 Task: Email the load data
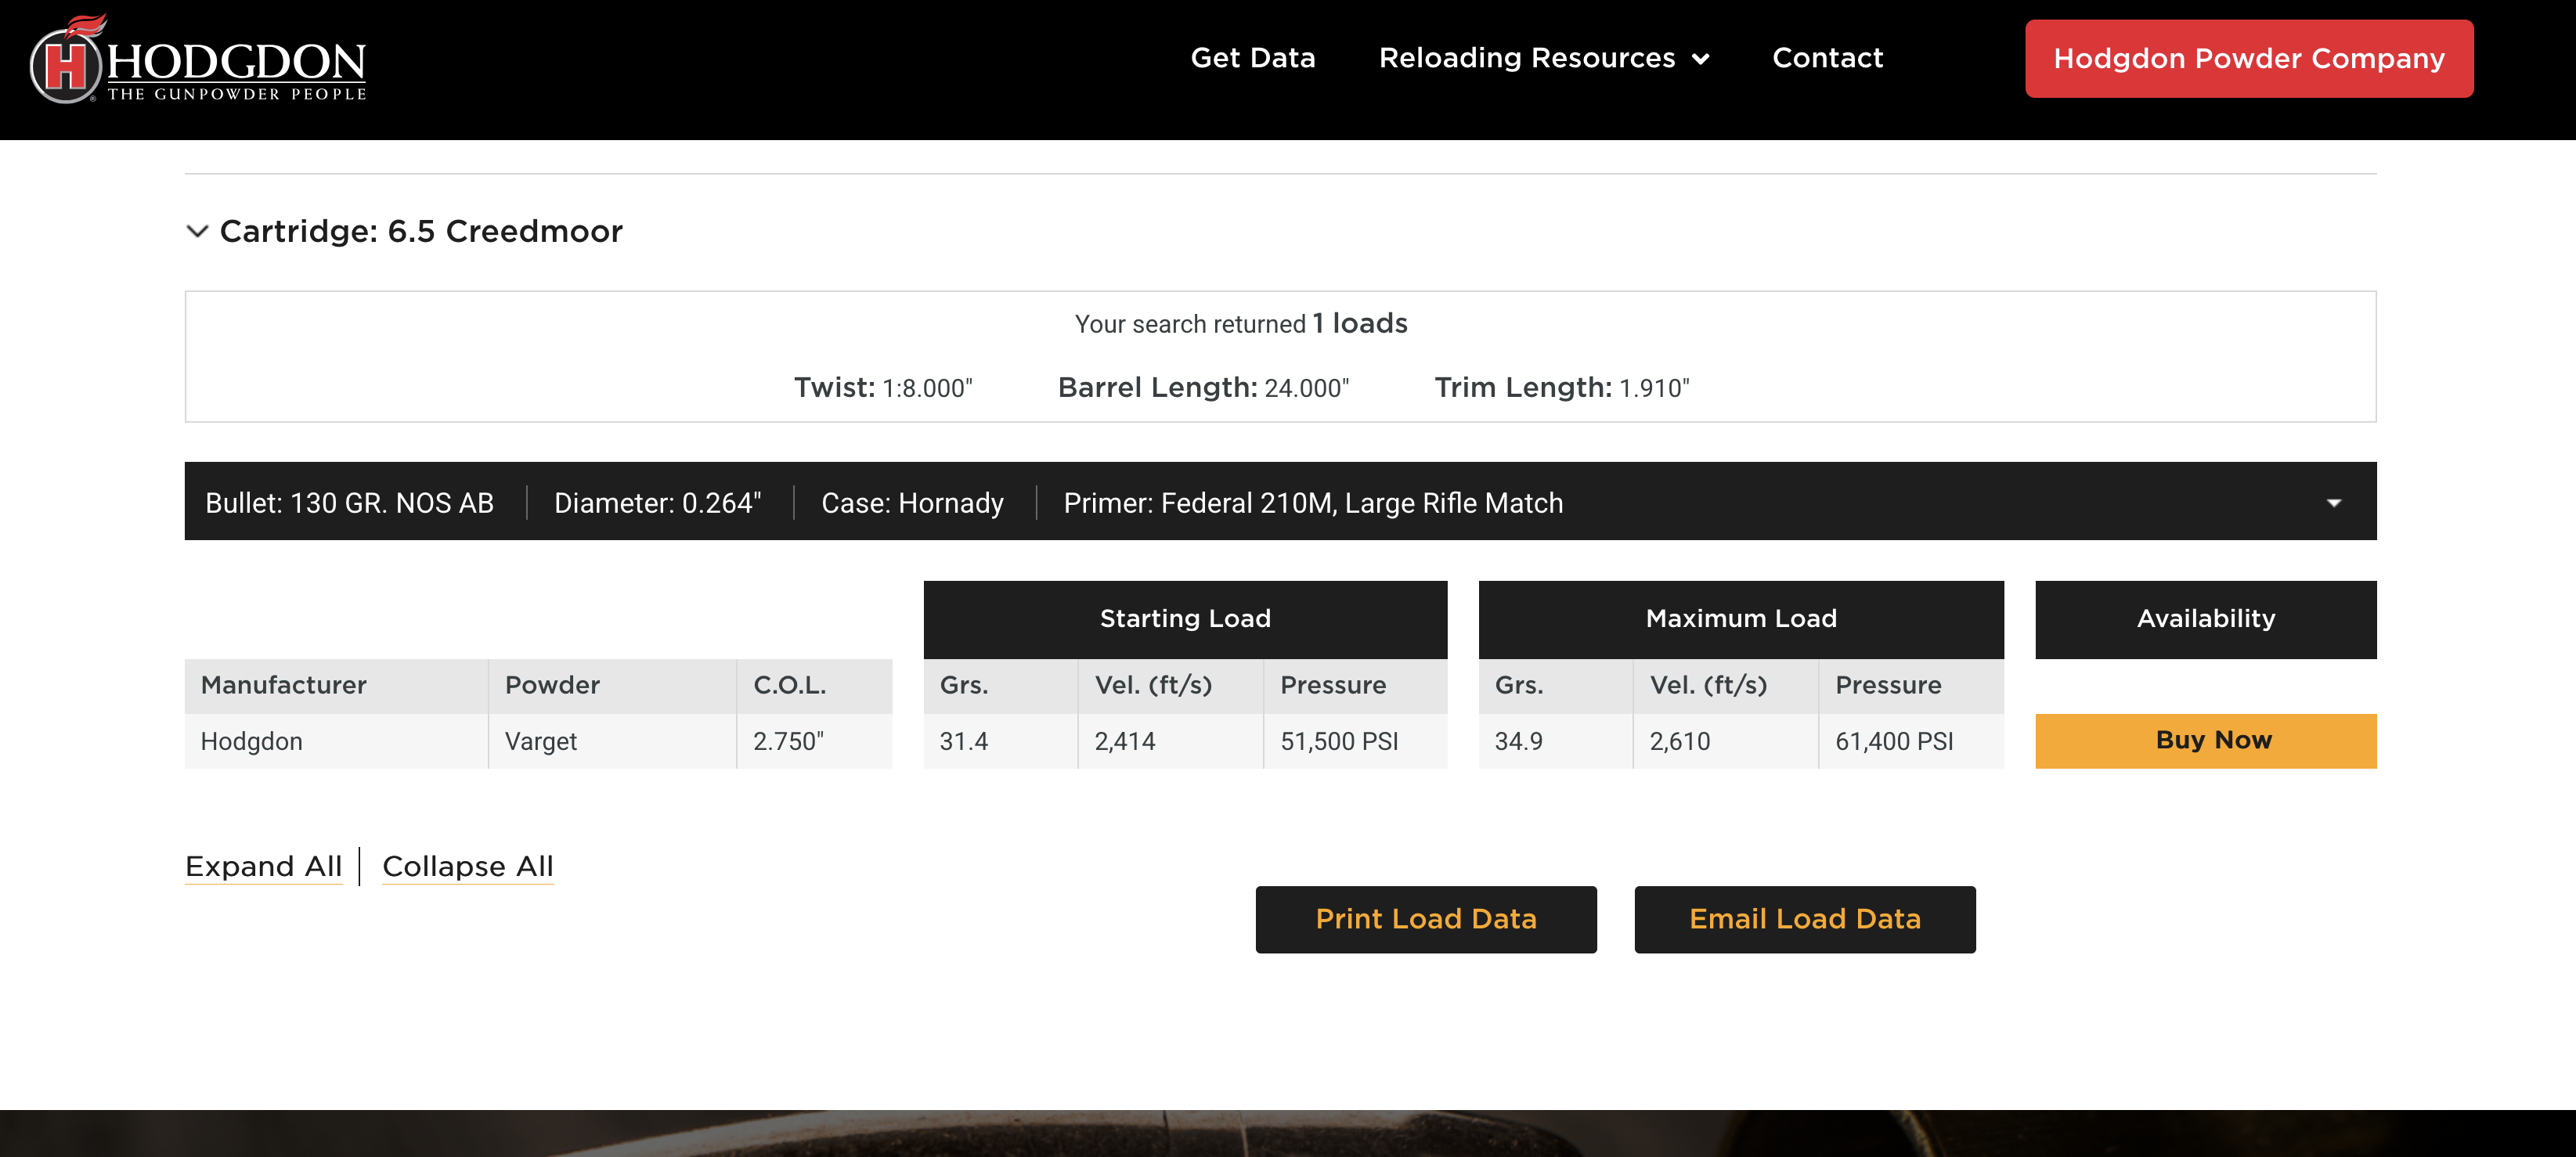point(1804,919)
